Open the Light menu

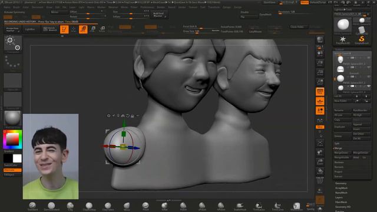(81, 7)
